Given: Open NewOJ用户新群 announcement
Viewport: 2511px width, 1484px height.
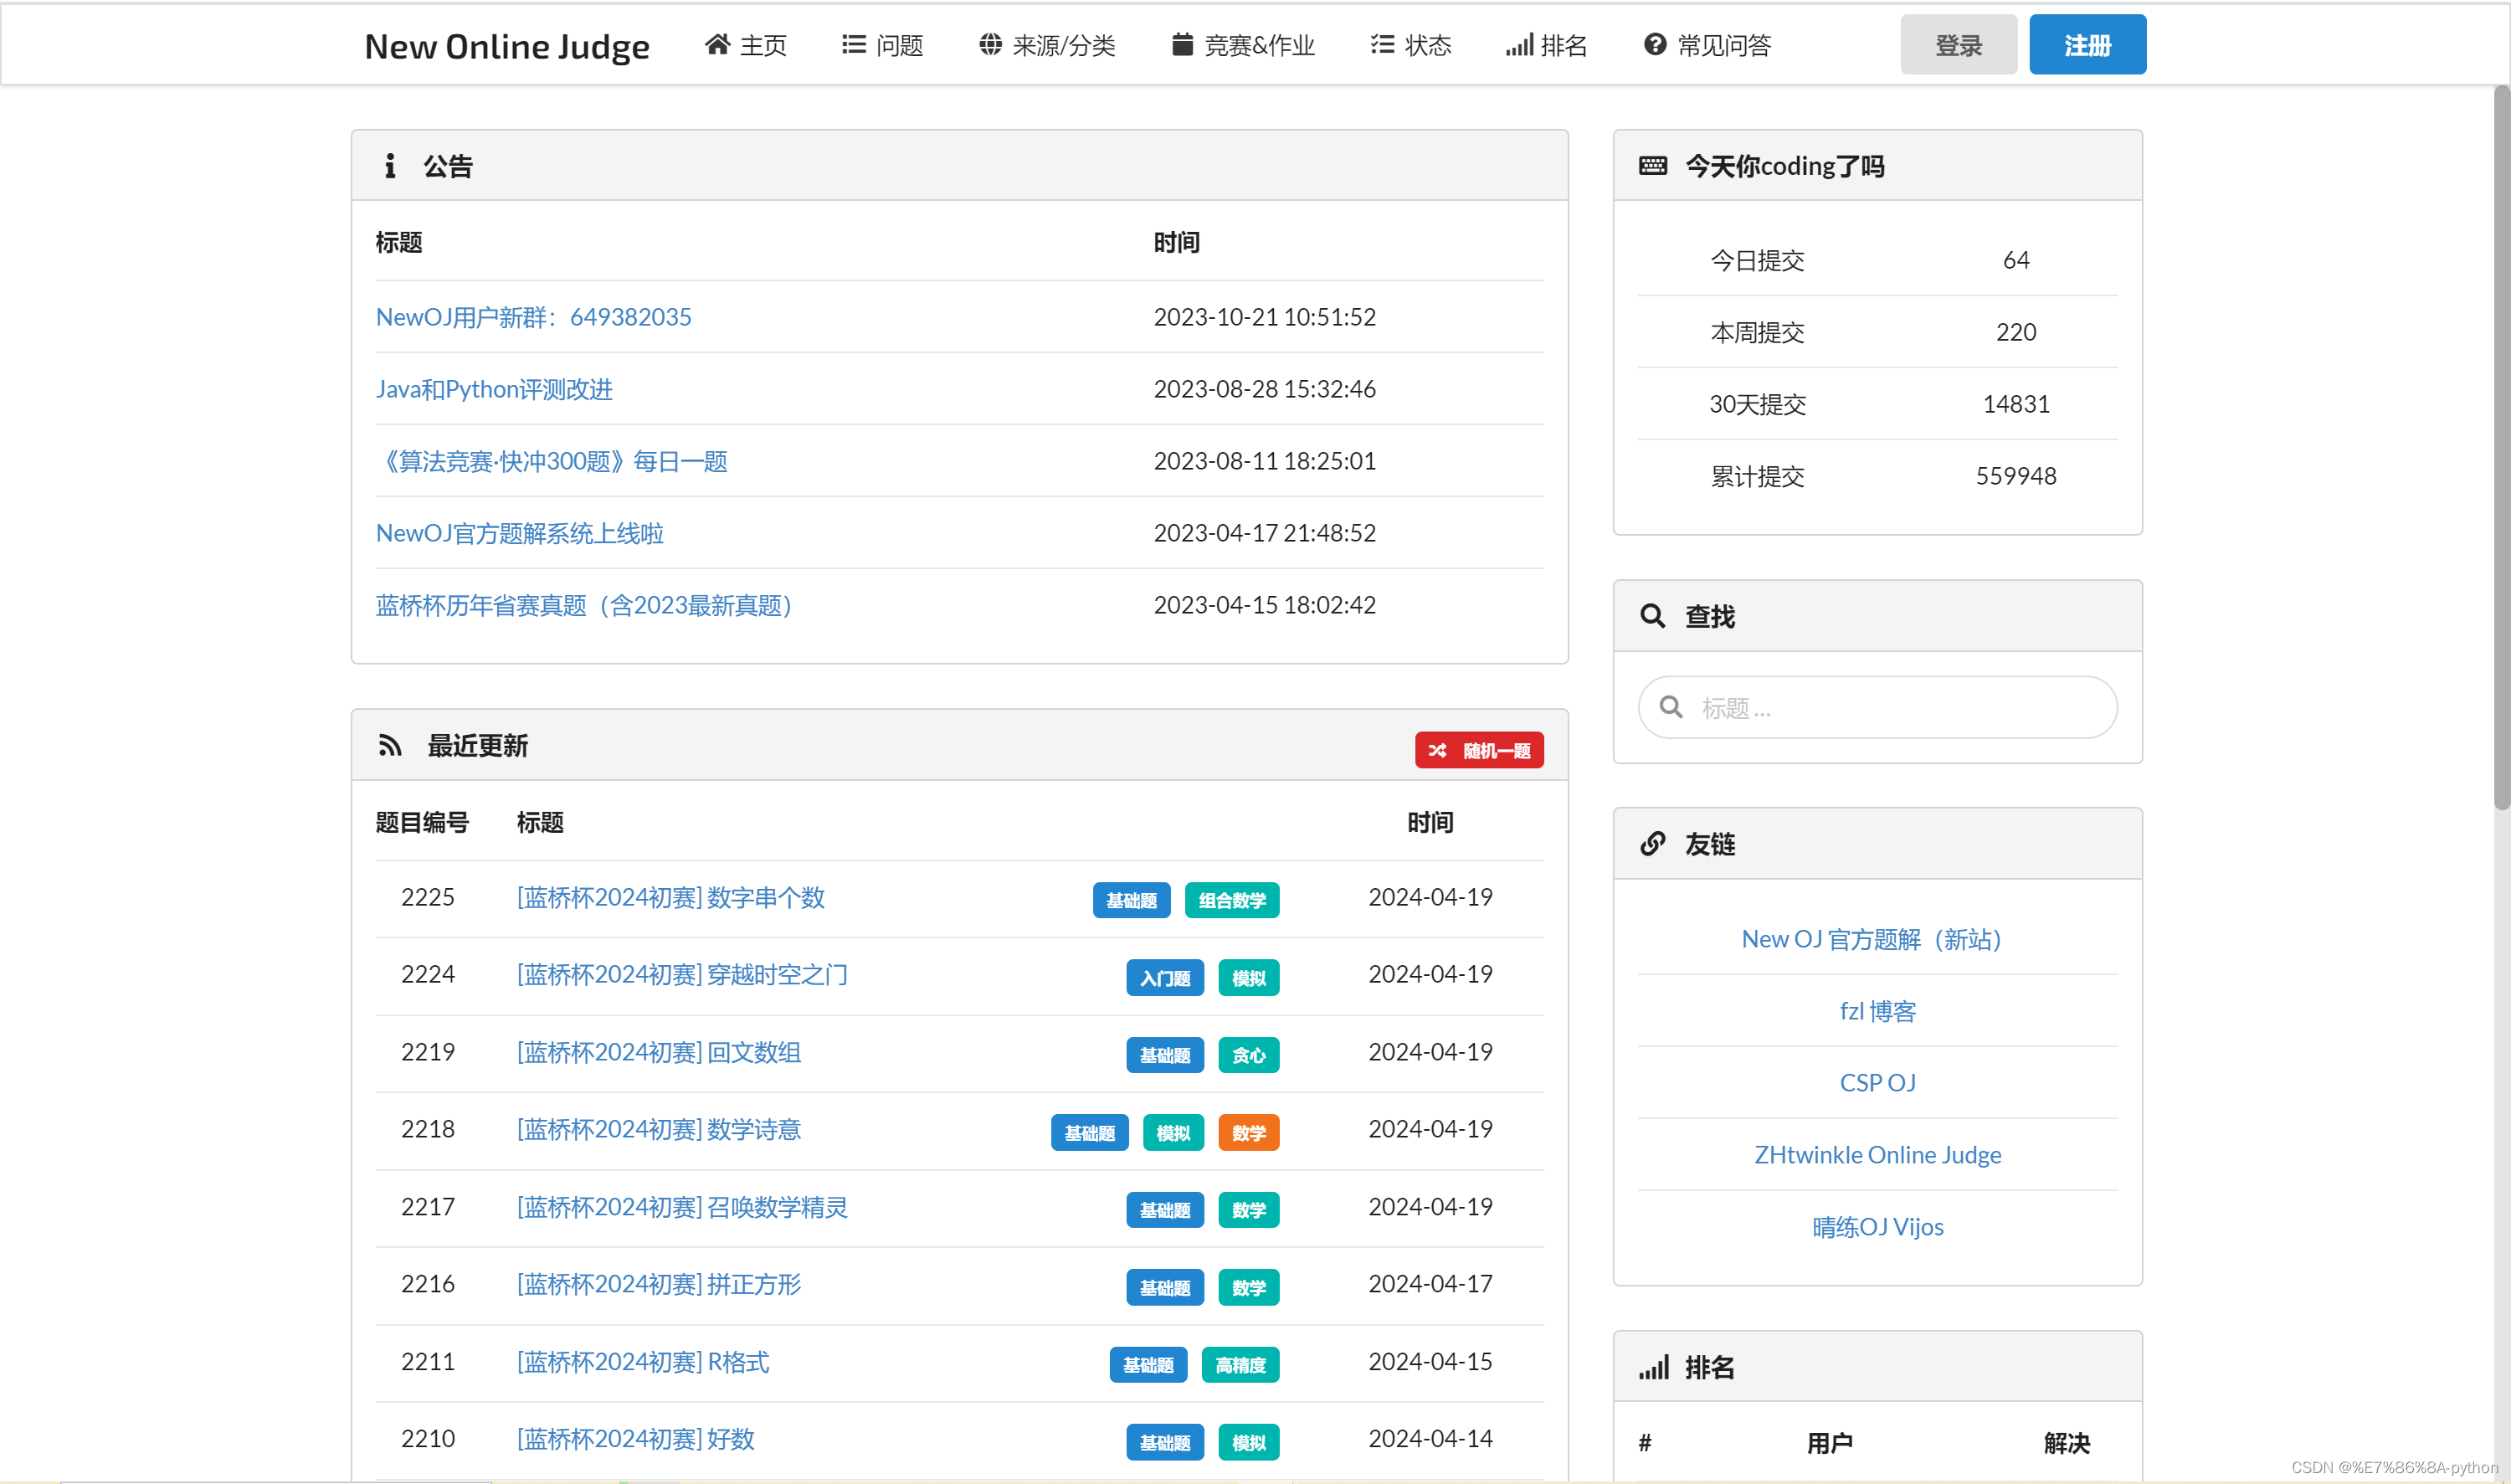Looking at the screenshot, I should point(533,317).
